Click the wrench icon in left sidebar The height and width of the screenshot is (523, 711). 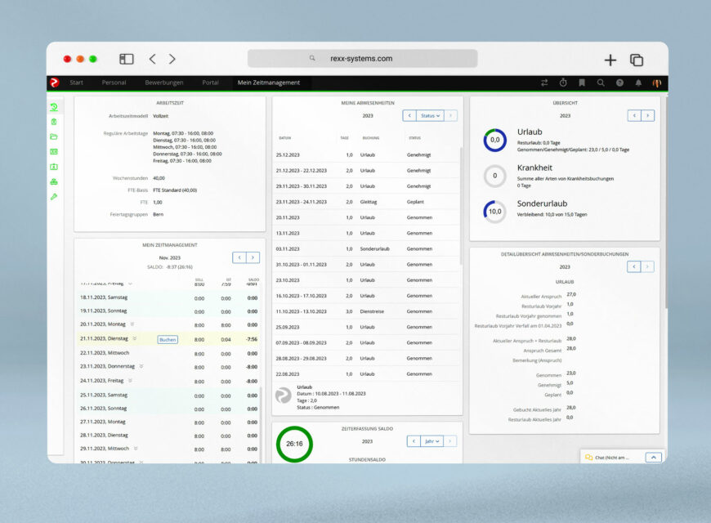[54, 196]
